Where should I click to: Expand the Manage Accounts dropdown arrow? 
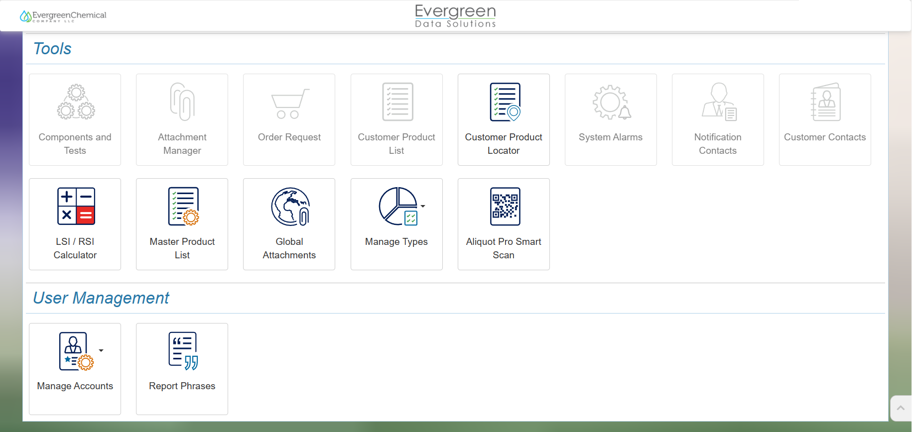[101, 350]
